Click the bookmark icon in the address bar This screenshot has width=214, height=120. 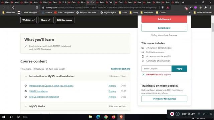tap(37, 7)
